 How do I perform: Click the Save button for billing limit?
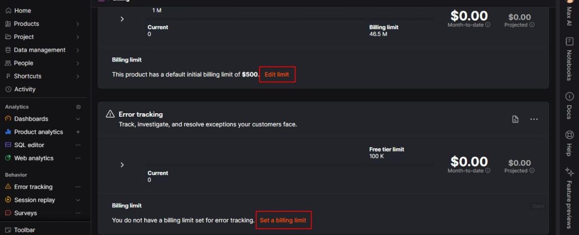[538, 206]
